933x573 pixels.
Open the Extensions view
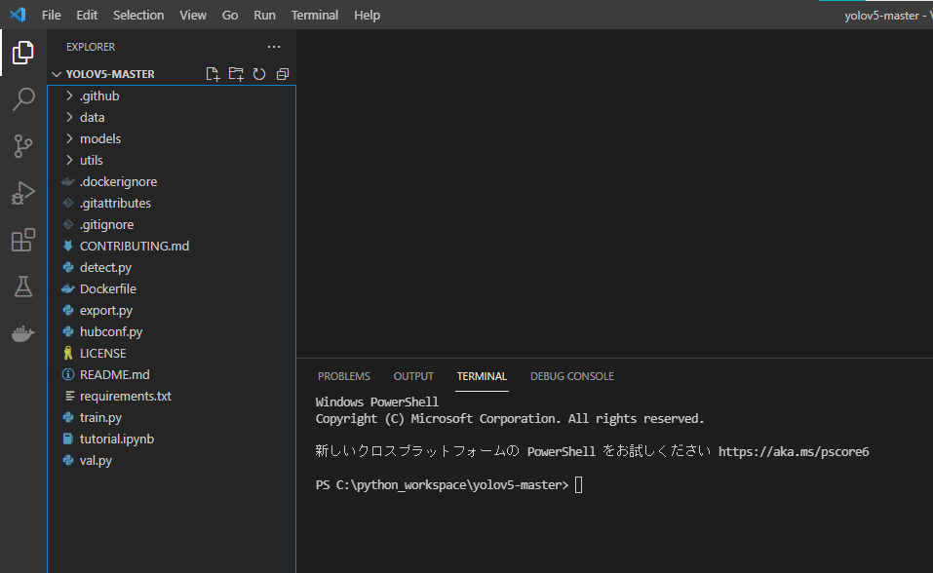click(x=22, y=240)
